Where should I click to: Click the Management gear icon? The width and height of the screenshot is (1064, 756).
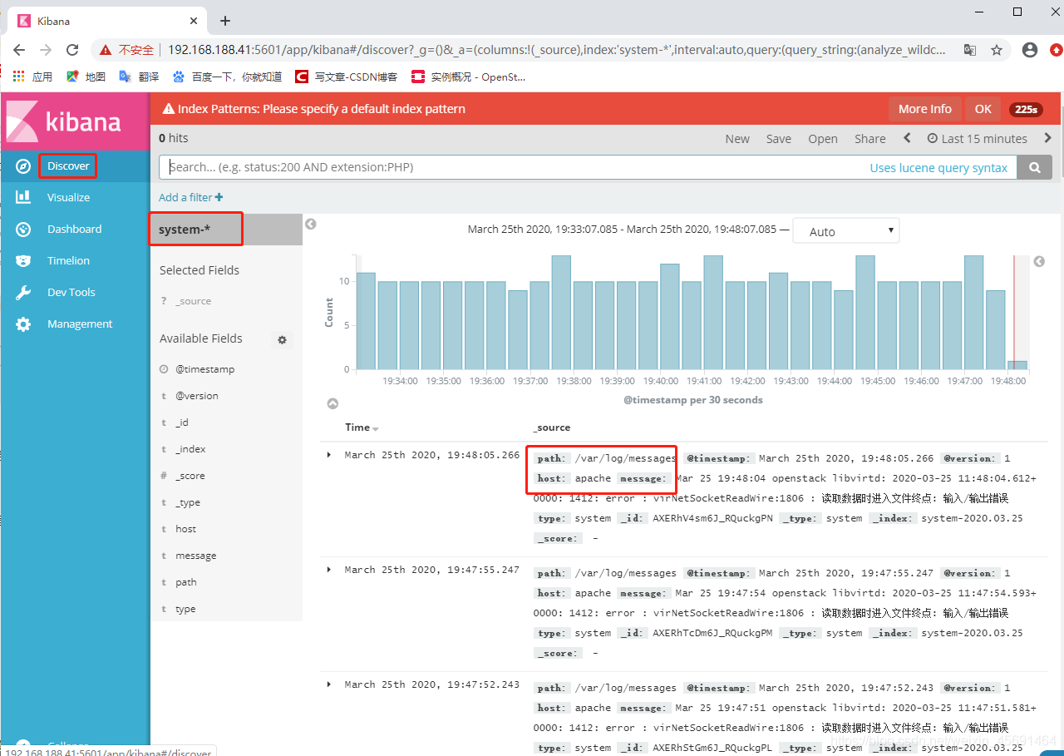pyautogui.click(x=23, y=324)
